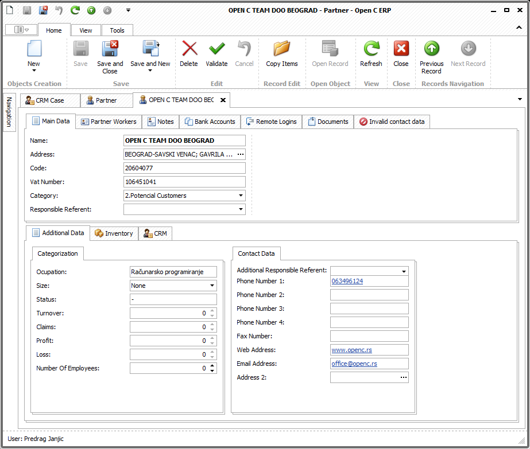Click the ribbon Save floppy icon
This screenshot has width=530, height=449.
point(81,48)
